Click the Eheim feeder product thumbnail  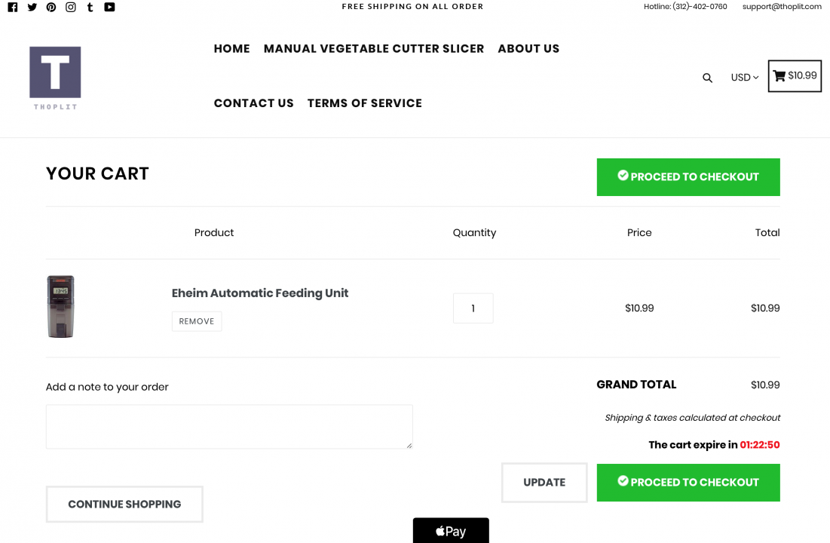[61, 307]
